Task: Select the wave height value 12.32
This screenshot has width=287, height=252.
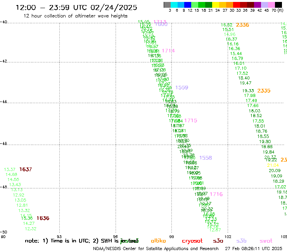Action: pos(31,229)
